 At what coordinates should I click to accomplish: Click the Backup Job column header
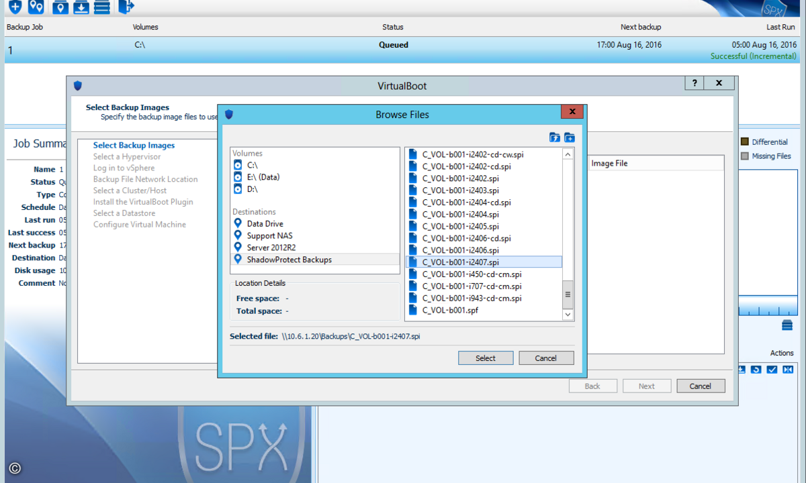[25, 28]
